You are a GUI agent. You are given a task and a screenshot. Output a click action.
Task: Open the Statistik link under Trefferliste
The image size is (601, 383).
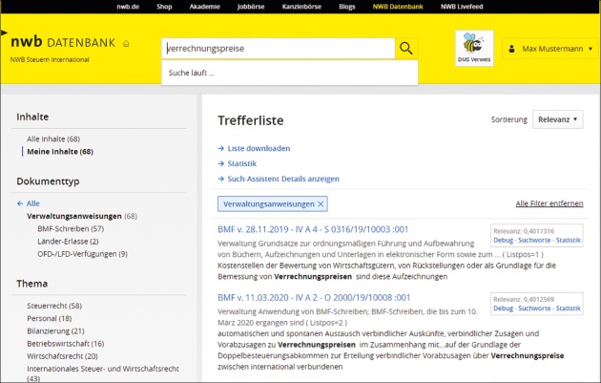242,163
